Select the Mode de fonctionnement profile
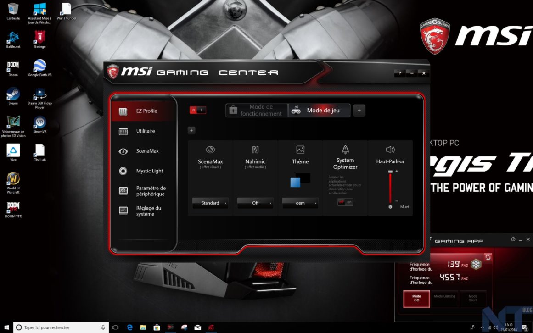The image size is (533, 333). [257, 111]
